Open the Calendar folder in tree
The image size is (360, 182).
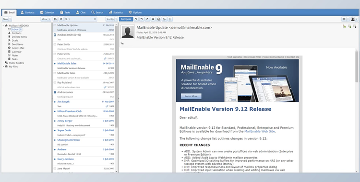click(16, 52)
